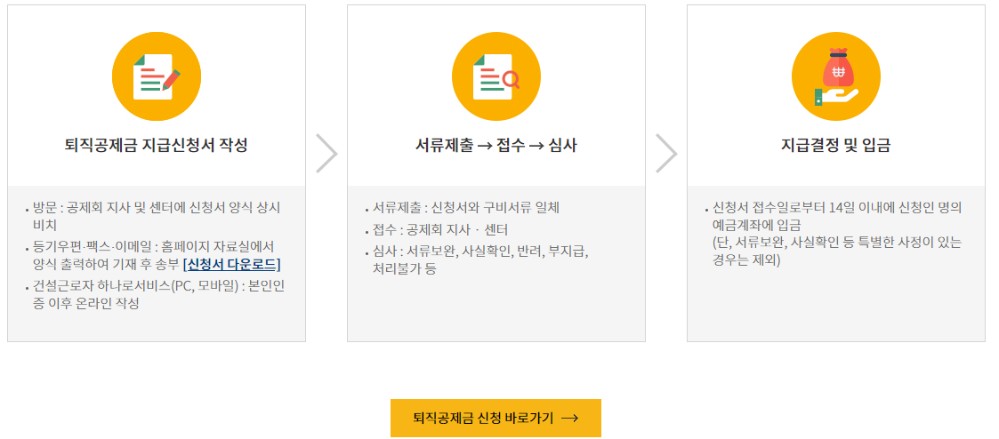Click the text about 신청서 접수일로부터 14일 이내

[x=836, y=216]
